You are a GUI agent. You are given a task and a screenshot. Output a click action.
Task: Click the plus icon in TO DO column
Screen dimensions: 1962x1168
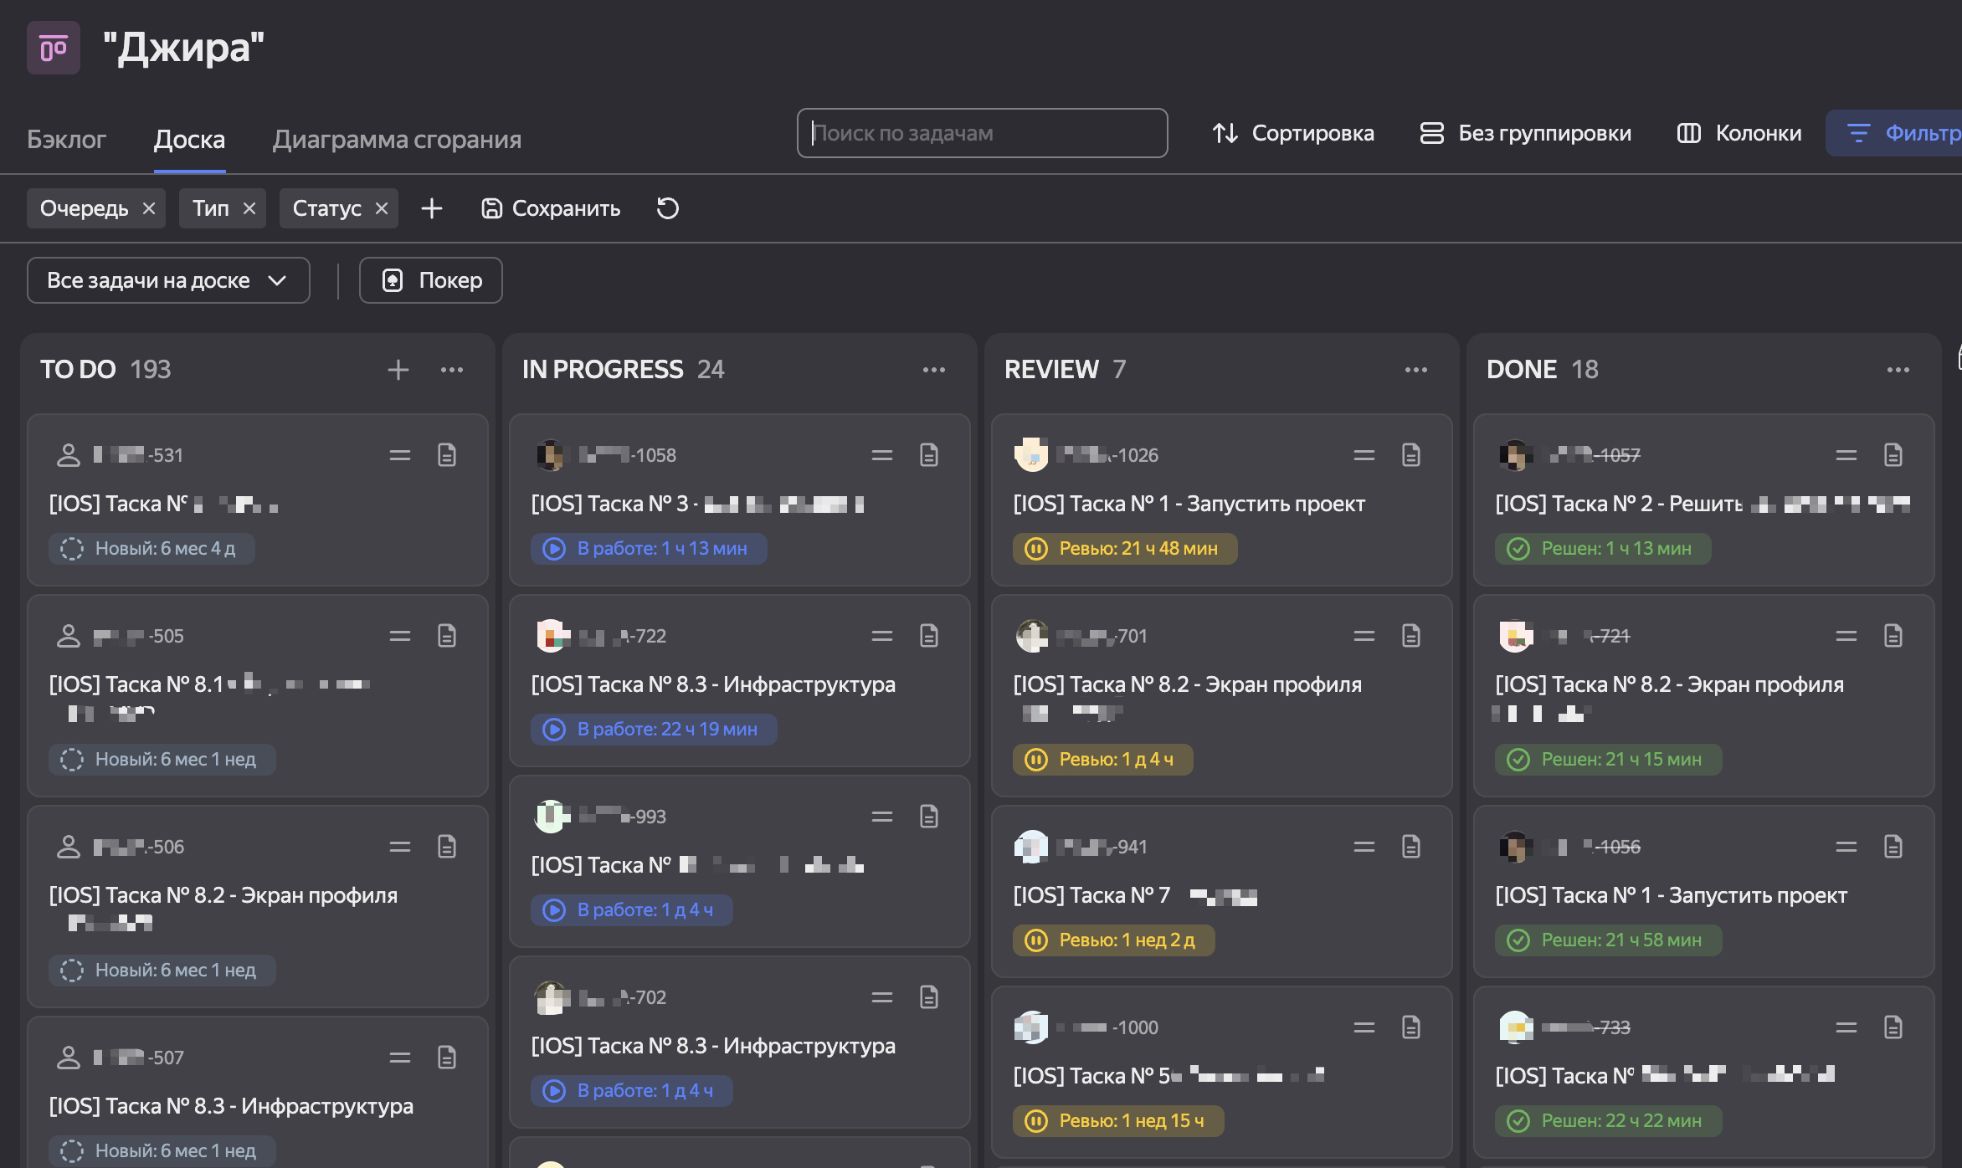point(398,370)
